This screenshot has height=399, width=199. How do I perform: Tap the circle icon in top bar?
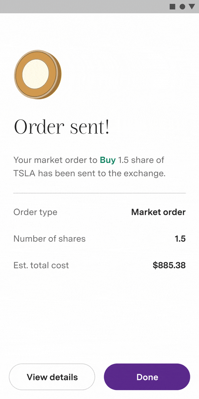[x=182, y=7]
